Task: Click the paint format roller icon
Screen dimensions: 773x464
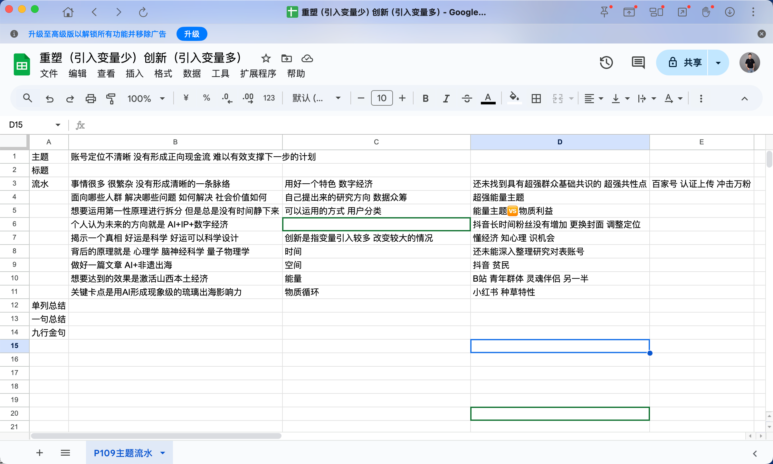Action: (110, 98)
